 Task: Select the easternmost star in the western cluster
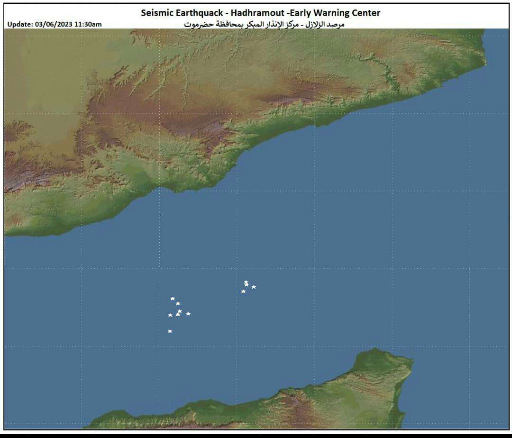click(x=188, y=314)
